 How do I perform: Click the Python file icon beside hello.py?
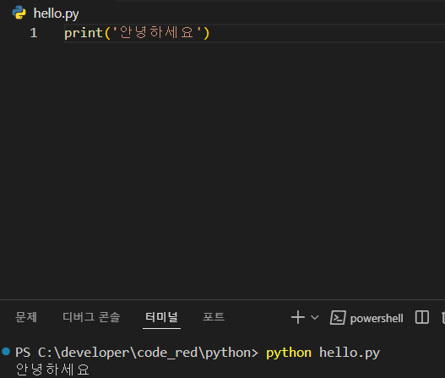point(19,13)
